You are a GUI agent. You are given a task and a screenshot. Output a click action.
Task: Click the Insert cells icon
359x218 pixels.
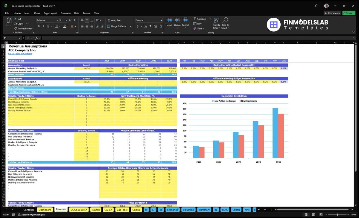point(169,20)
